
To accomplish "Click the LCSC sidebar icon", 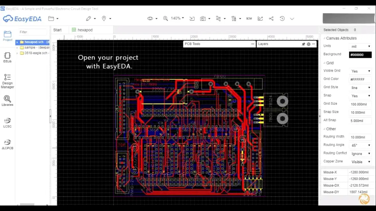I will (7, 123).
